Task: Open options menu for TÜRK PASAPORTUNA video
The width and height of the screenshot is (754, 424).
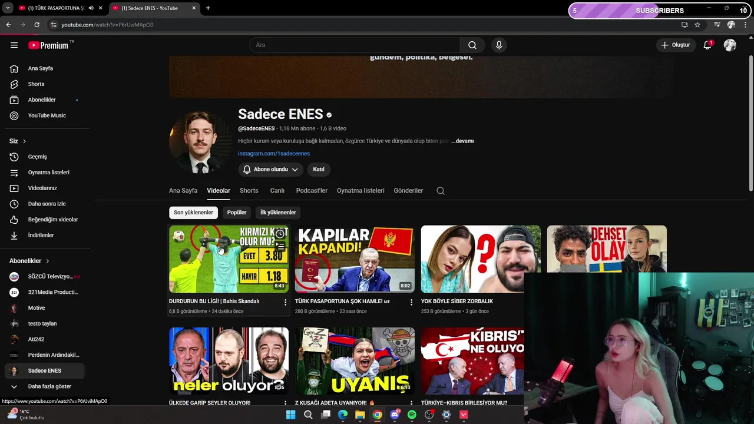Action: 411,302
